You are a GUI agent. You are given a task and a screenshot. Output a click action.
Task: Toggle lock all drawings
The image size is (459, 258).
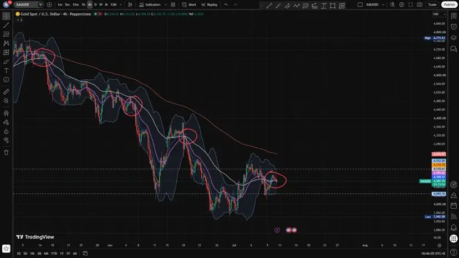[x=6, y=131]
